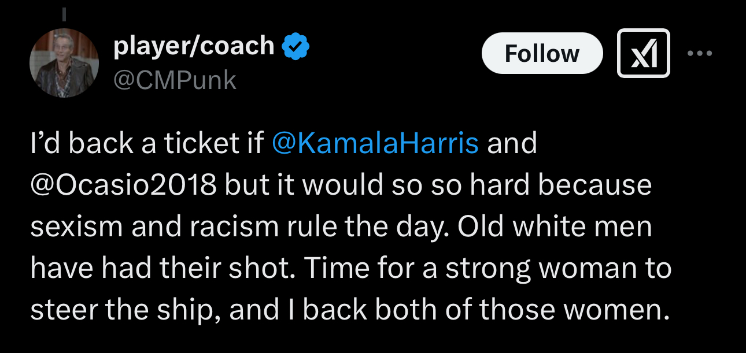Click the display name player/coach
Viewport: 746px width, 353px height.
[194, 46]
